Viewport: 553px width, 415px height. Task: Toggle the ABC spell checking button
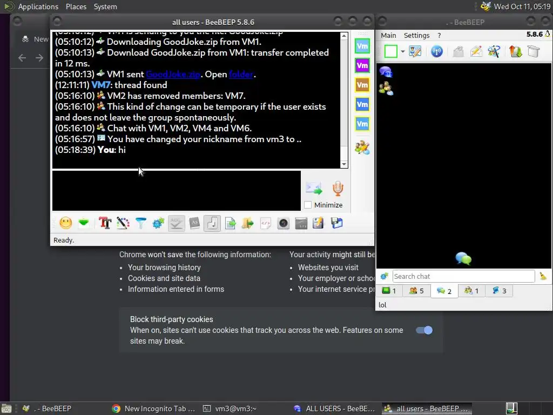coord(177,223)
